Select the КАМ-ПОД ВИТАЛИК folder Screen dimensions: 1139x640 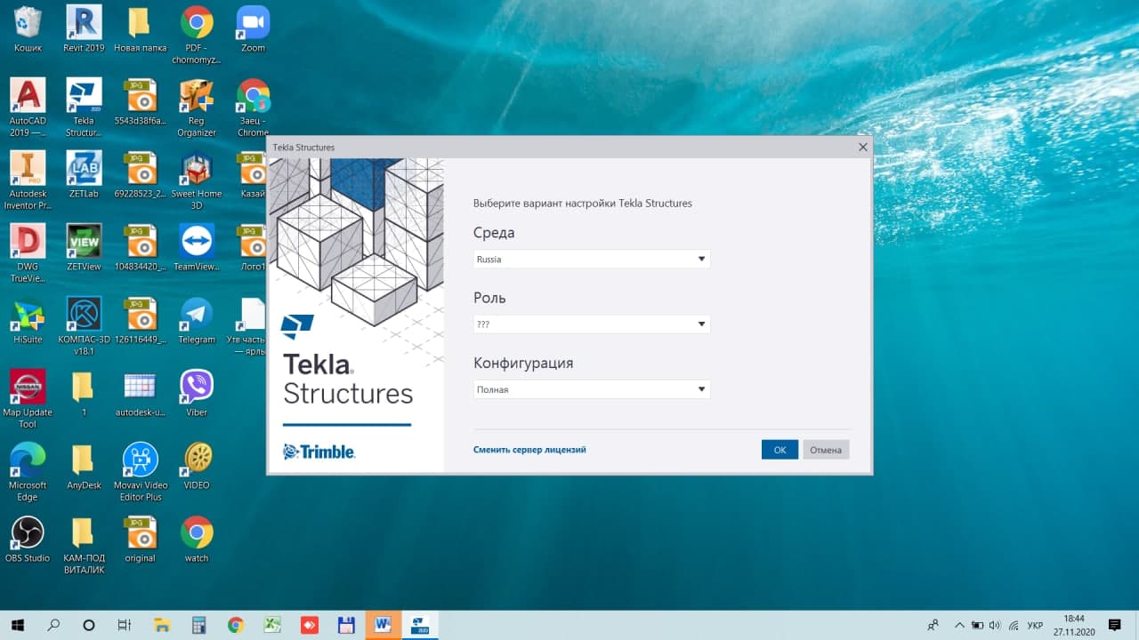(x=84, y=545)
